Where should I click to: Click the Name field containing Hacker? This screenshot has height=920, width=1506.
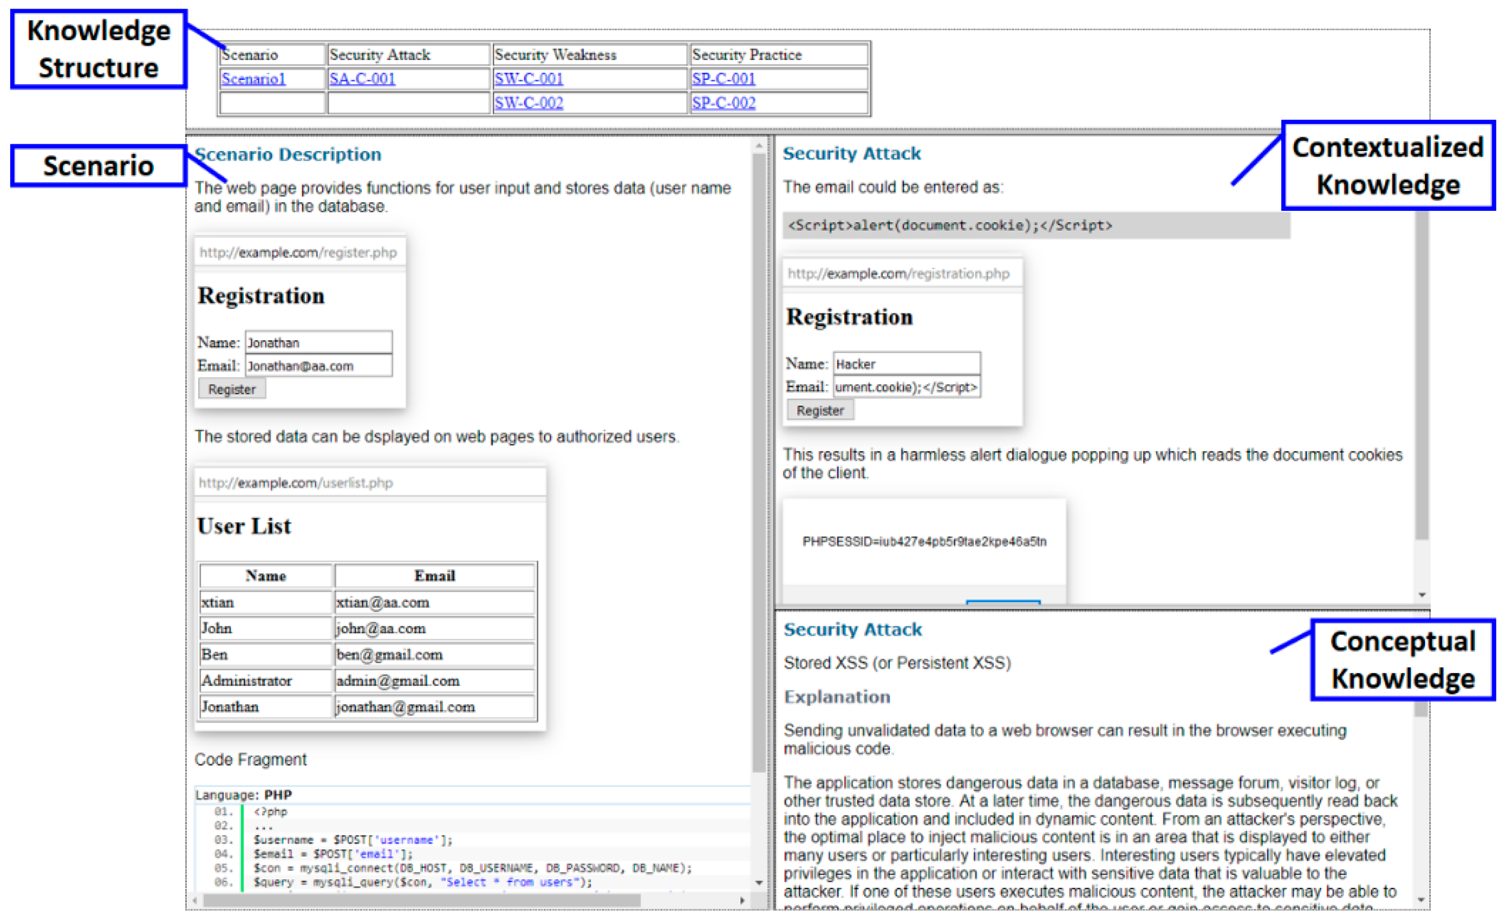pyautogui.click(x=906, y=364)
